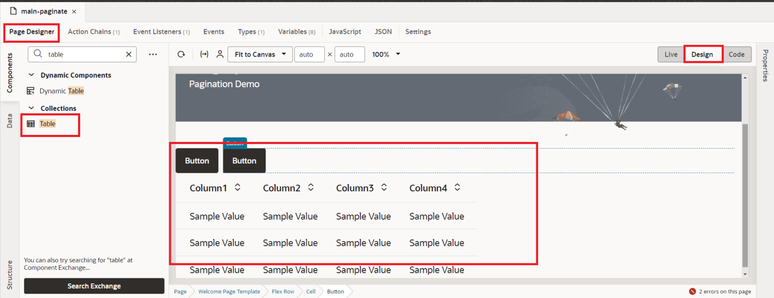Switch the canvas to Live mode

click(x=670, y=54)
